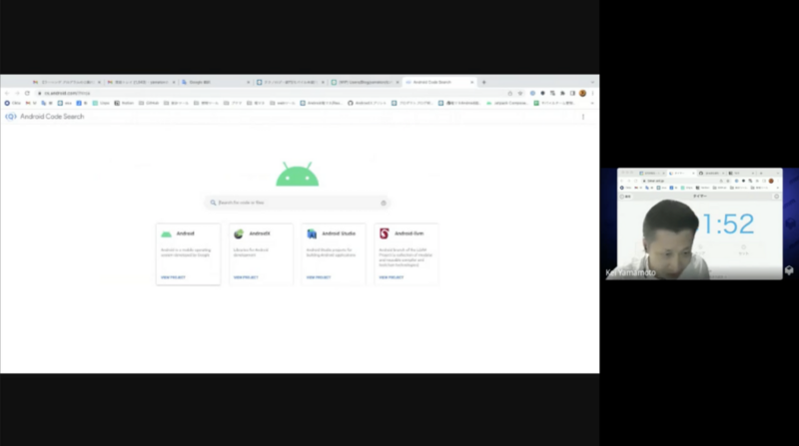Viewport: 799px width, 446px height.
Task: Bookmark this page with the star icon
Action: [x=520, y=93]
